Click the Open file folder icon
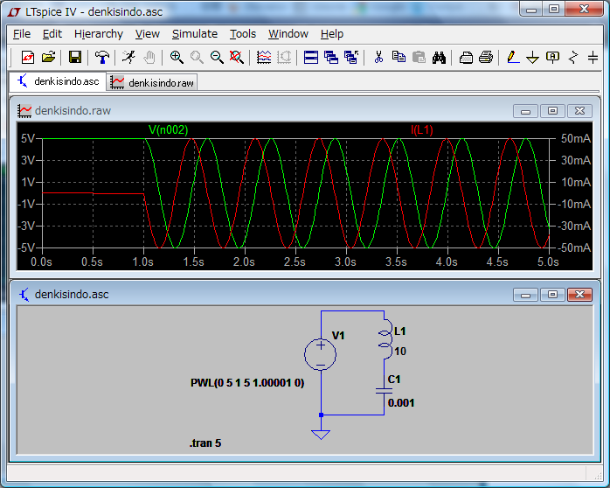 click(48, 58)
